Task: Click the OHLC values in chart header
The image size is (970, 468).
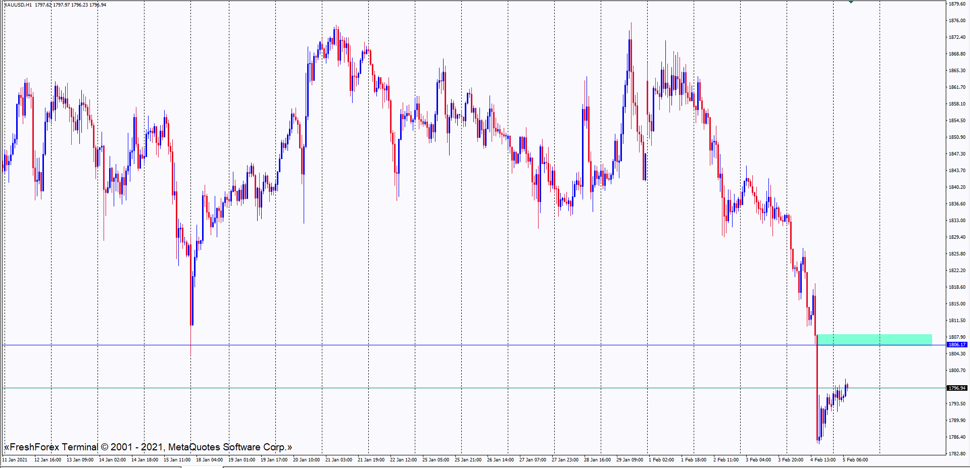Action: click(70, 5)
